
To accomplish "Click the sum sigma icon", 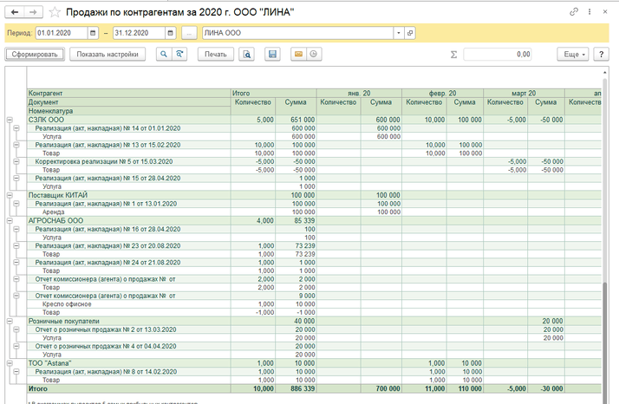I will pyautogui.click(x=453, y=54).
